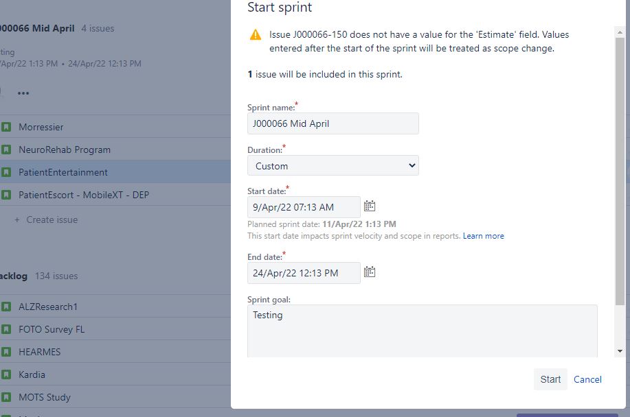Select the PatientEntertainment issue row
This screenshot has width=630, height=417.
(x=115, y=172)
